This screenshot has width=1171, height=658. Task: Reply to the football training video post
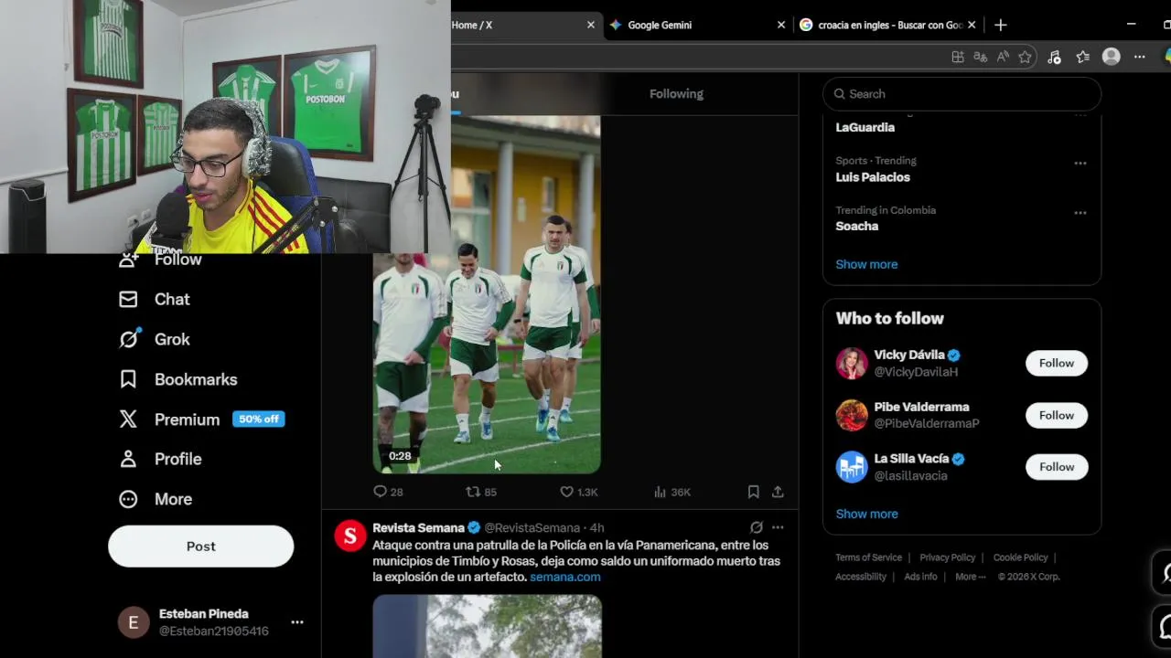coord(388,492)
